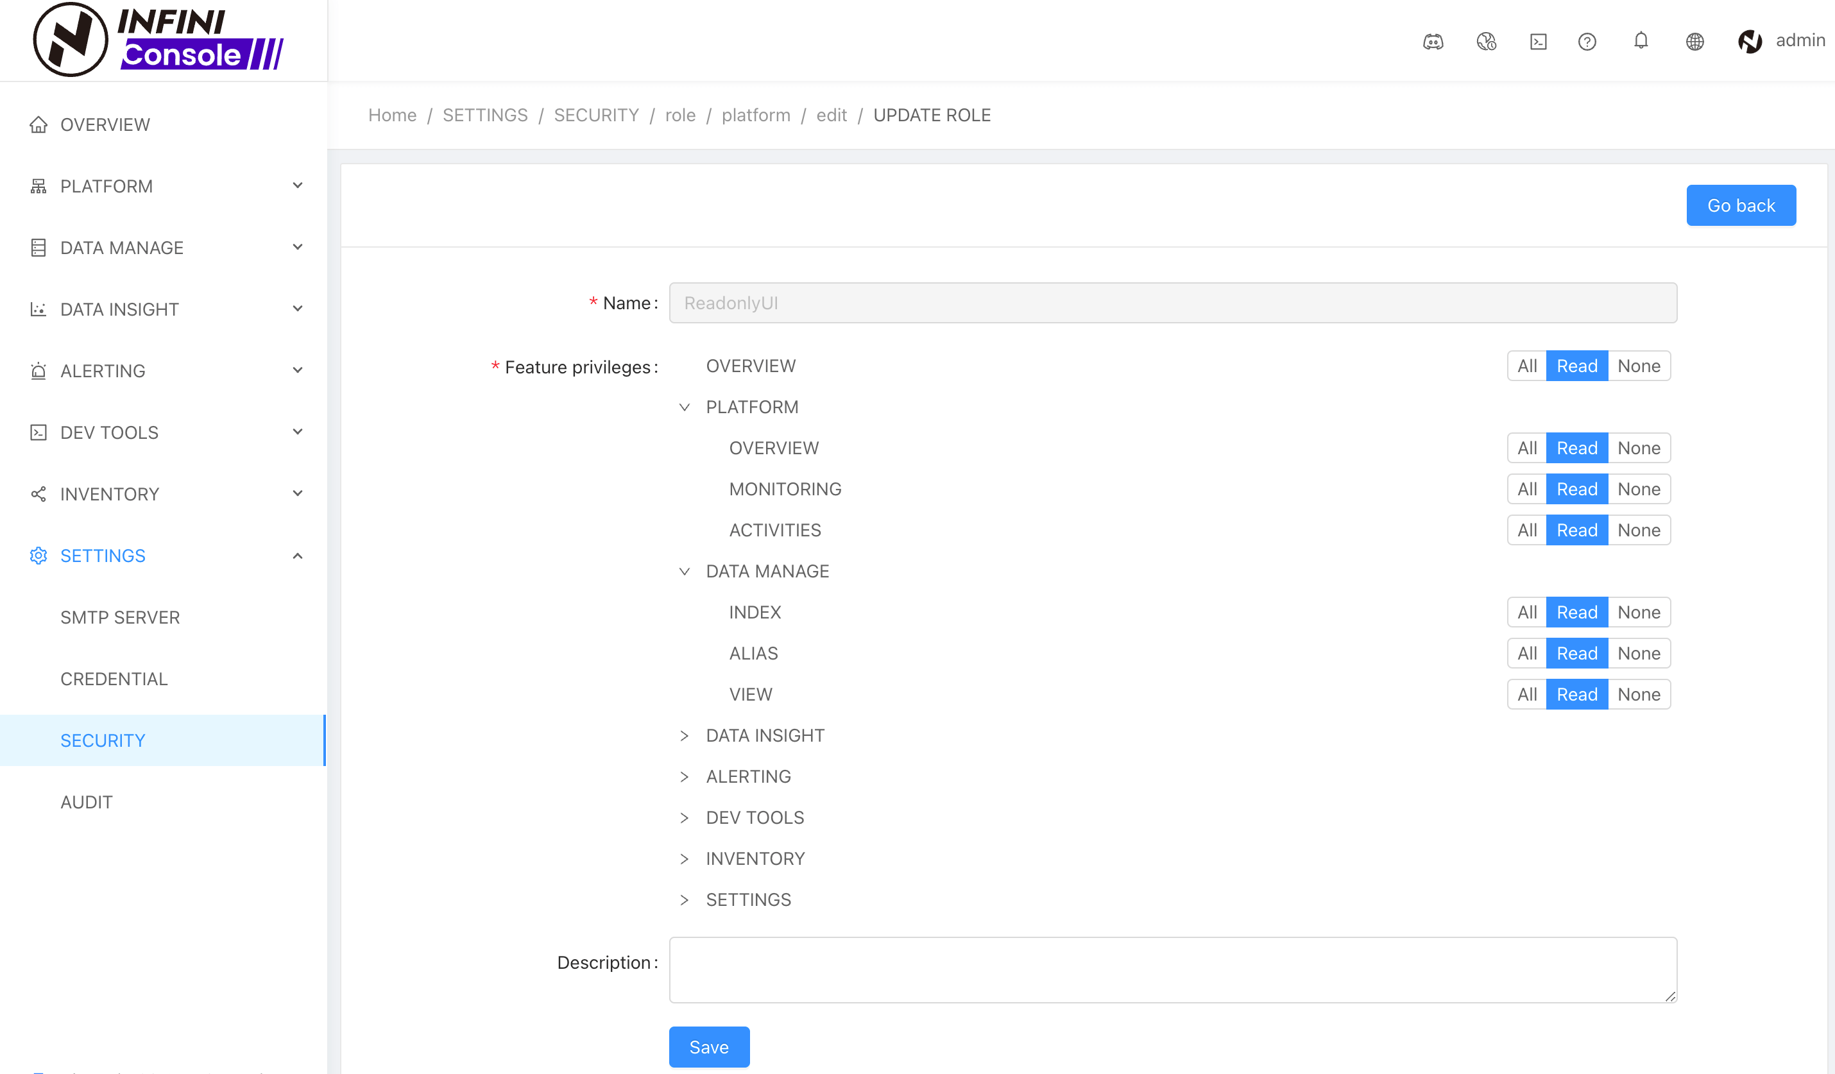Screen dimensions: 1835x1074
Task: Open the terminal console icon in header
Action: coord(1538,42)
